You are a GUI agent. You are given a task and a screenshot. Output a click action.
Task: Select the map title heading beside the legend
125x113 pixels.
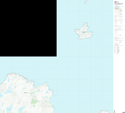click(118, 4)
